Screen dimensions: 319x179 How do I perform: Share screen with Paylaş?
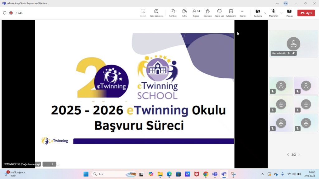289,13
